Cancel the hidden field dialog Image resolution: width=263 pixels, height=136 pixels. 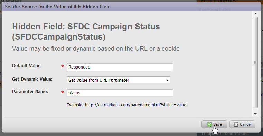242,124
